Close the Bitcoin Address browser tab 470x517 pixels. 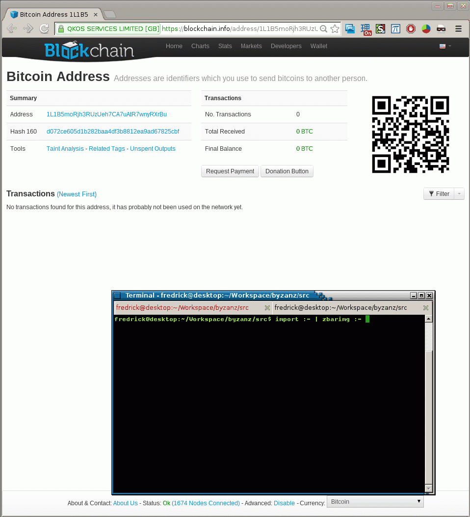click(x=96, y=15)
